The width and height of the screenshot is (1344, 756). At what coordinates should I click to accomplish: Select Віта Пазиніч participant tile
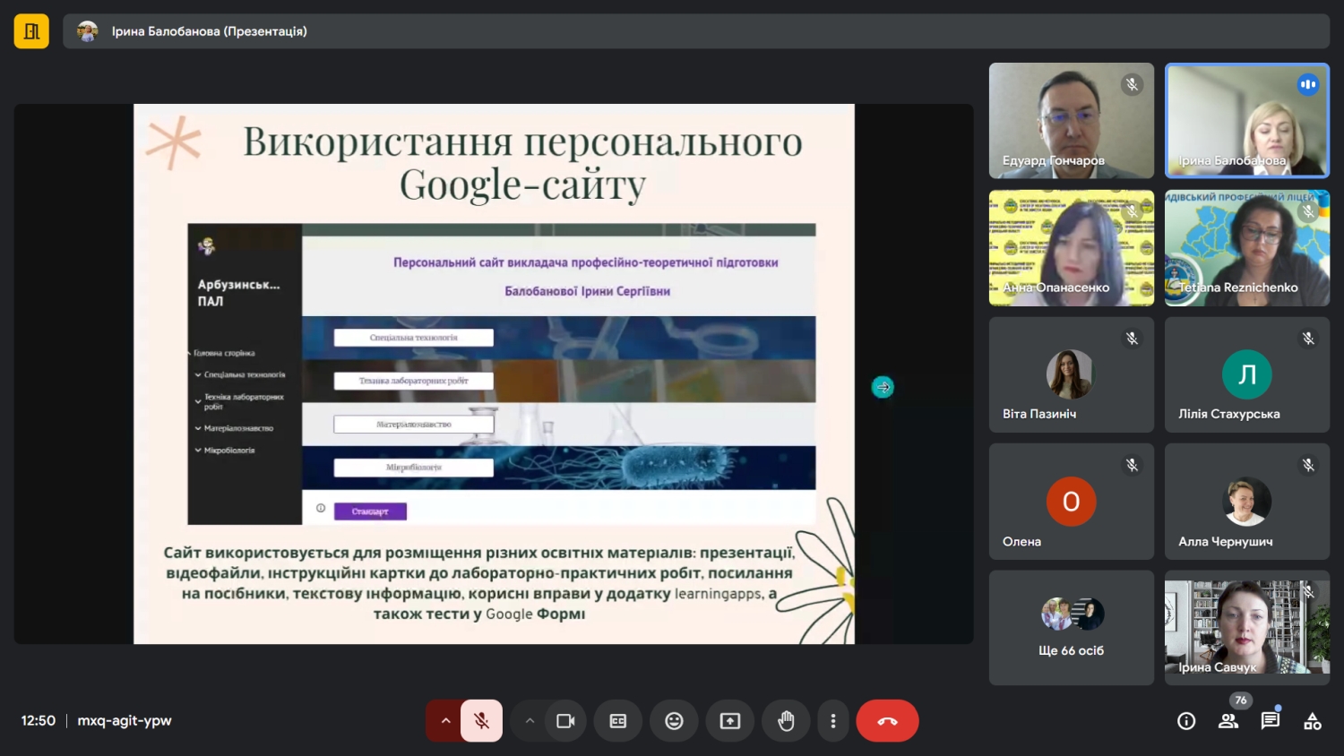(1072, 374)
